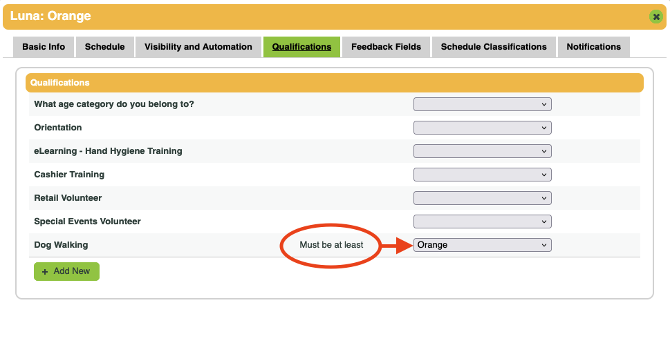Click the plus icon on Add New

pyautogui.click(x=46, y=272)
